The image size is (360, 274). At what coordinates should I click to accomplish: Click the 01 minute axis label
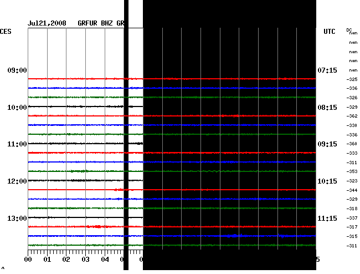[47, 260]
